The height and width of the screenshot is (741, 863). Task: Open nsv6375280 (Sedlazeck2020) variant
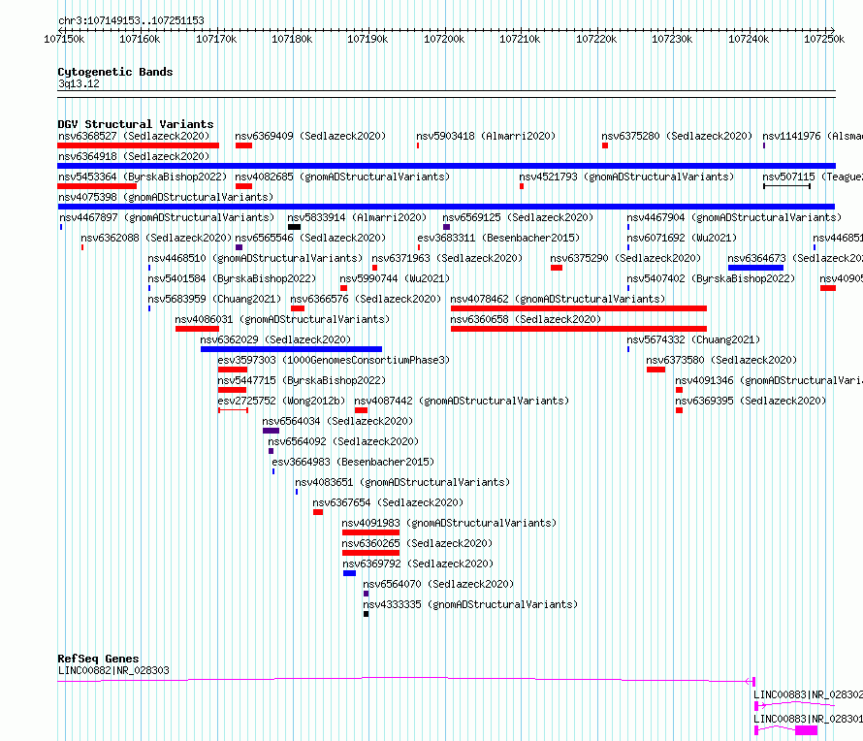[x=677, y=136]
